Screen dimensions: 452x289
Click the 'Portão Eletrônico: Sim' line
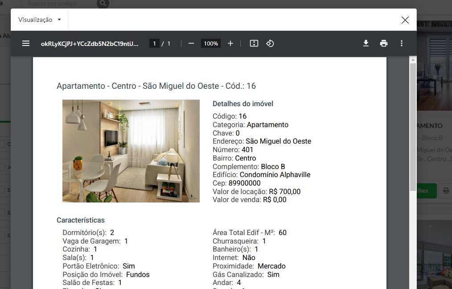(x=99, y=266)
